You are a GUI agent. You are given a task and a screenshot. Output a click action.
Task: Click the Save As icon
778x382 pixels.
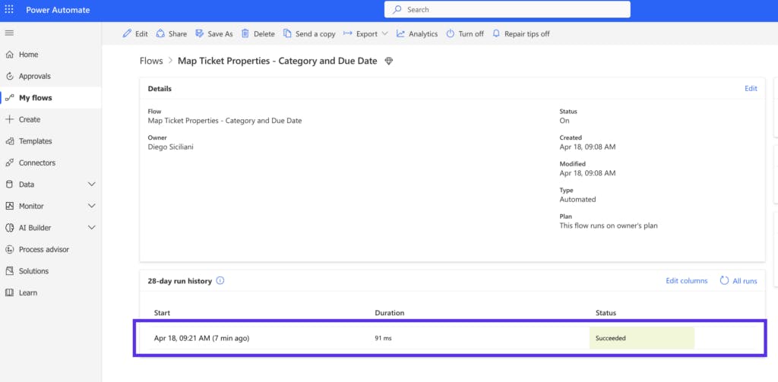pyautogui.click(x=200, y=33)
